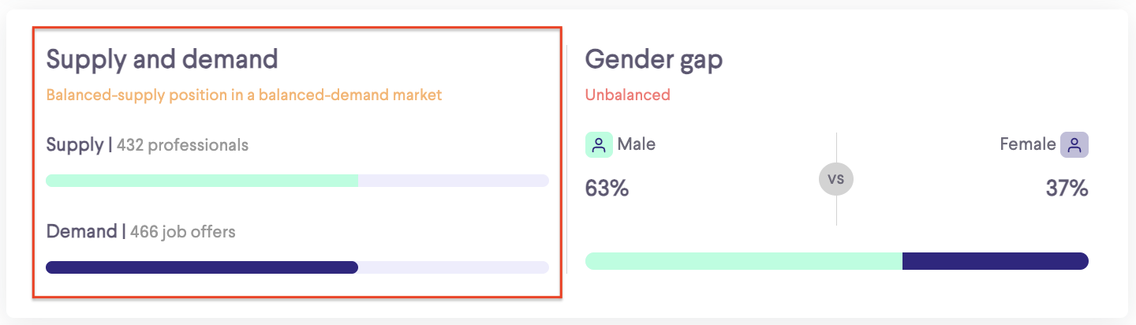Click the unfilled end of the Supply bar
Image resolution: width=1136 pixels, height=325 pixels.
tap(454, 181)
